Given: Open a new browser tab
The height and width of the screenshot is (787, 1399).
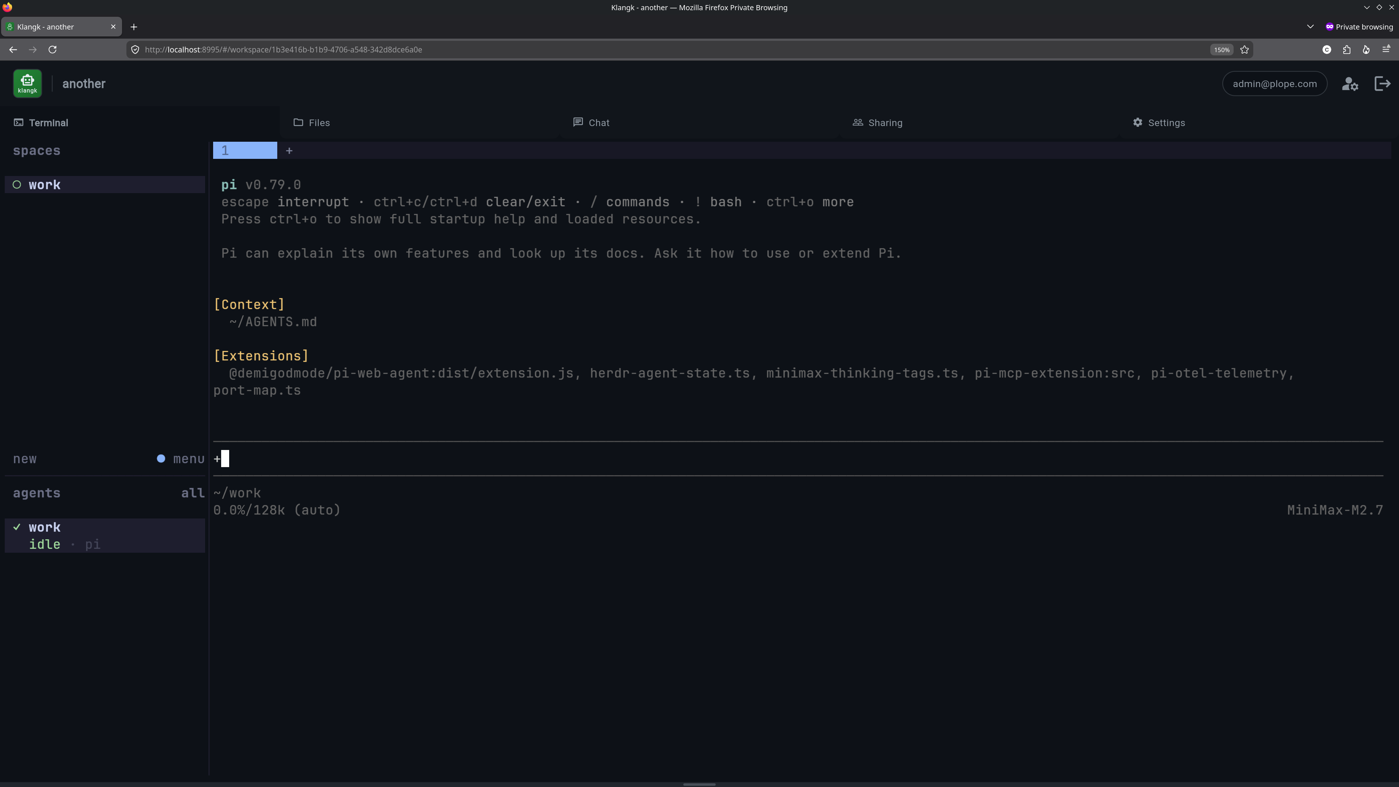Looking at the screenshot, I should pos(134,27).
